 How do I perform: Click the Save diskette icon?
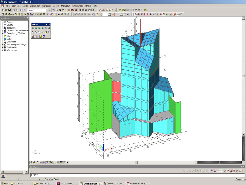coord(9,10)
